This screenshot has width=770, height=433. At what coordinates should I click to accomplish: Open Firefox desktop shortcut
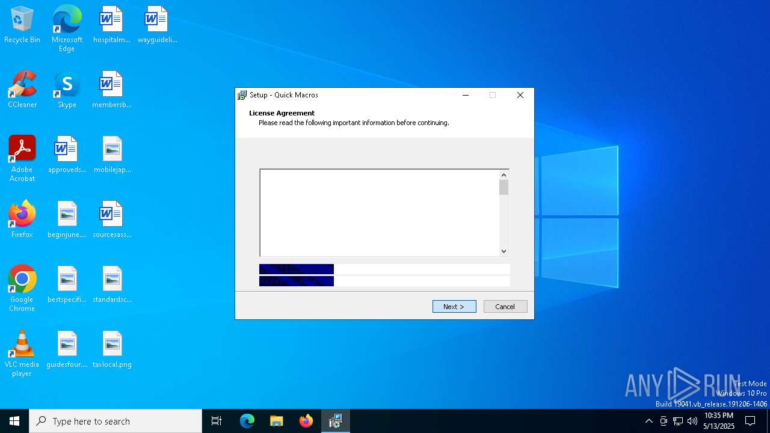[x=22, y=220]
